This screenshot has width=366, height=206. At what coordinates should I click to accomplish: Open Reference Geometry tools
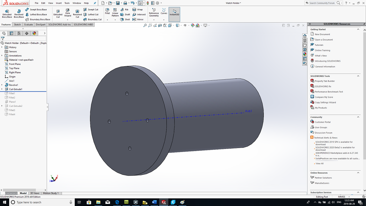[154, 13]
